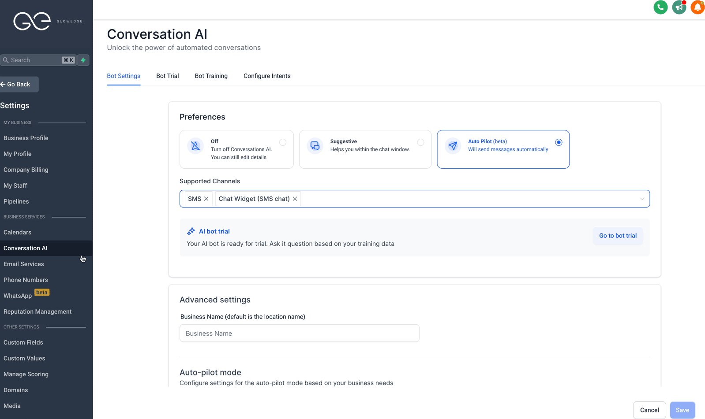Click the Suggestive chat bubbles icon
The width and height of the screenshot is (705, 419).
(315, 145)
